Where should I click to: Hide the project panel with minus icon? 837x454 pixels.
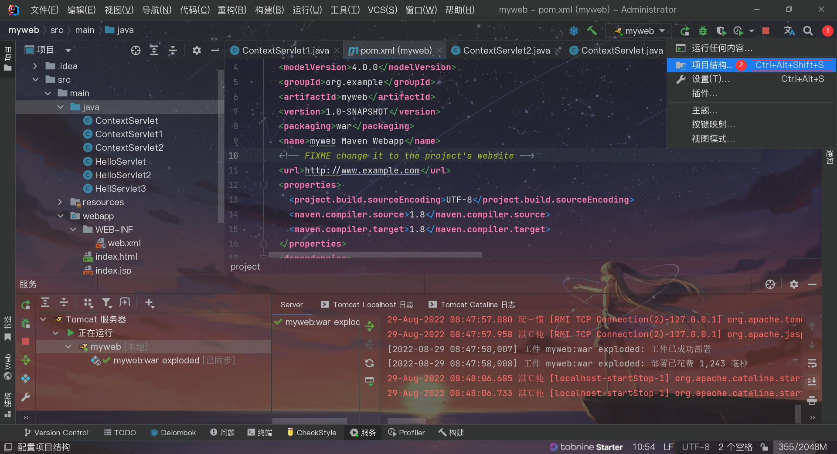pyautogui.click(x=215, y=51)
